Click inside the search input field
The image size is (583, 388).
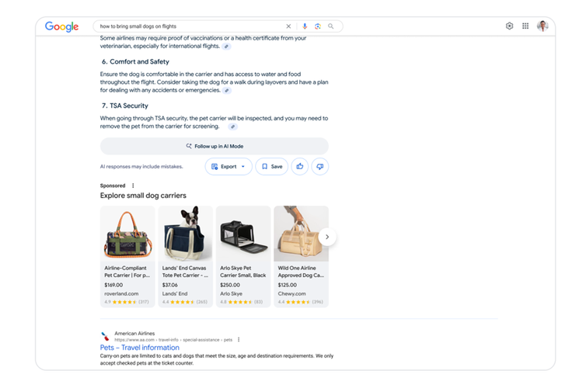pyautogui.click(x=187, y=26)
